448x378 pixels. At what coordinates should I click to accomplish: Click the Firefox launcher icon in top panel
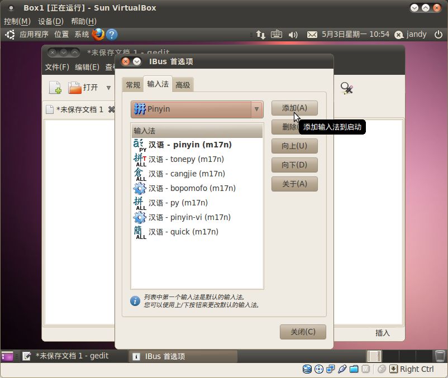98,35
